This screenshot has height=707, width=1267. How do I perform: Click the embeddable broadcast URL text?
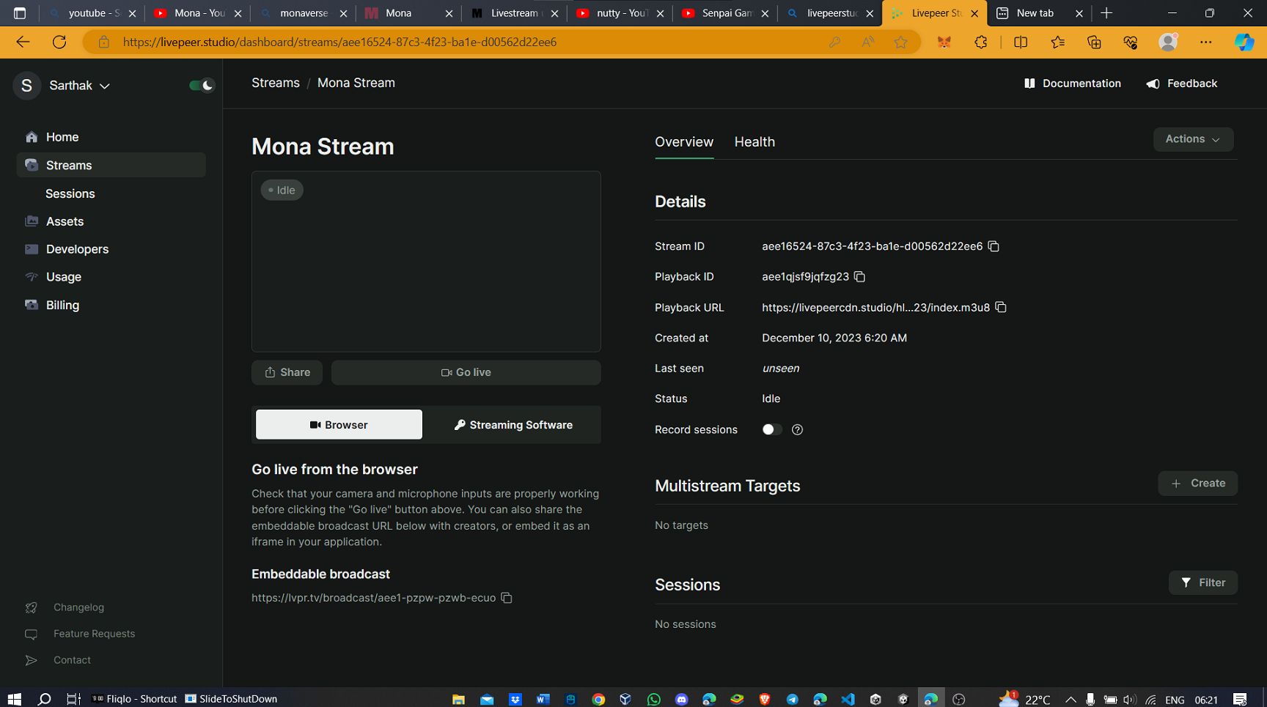click(373, 598)
